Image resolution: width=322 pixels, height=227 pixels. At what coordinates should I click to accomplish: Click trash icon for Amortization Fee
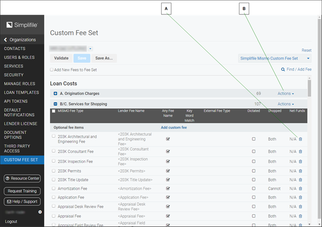click(x=300, y=188)
